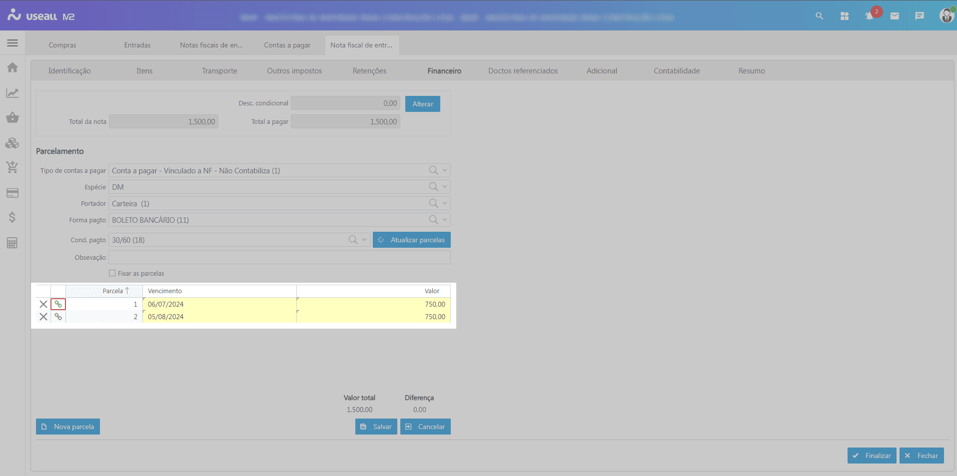Open the shopping basket sidebar icon
The image size is (957, 476).
pos(12,118)
